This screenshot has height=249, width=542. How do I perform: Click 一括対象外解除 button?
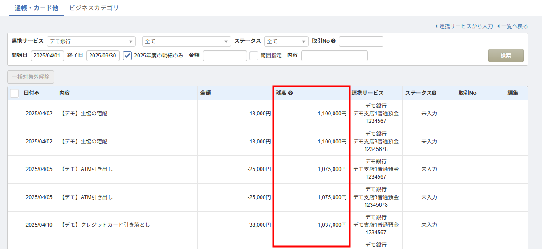tap(31, 77)
